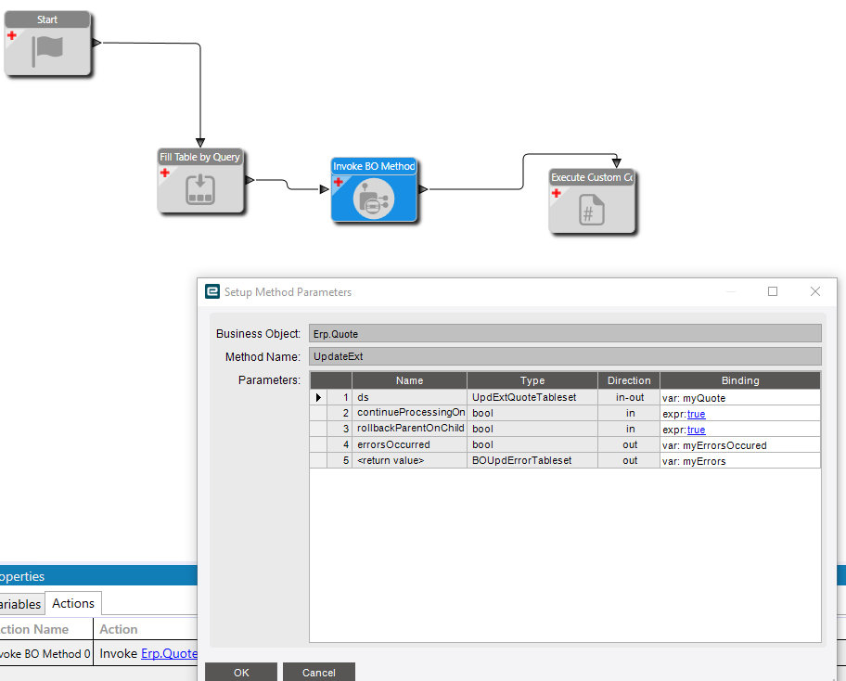The image size is (846, 681).
Task: Switch to the Variables tab
Action: 20,604
